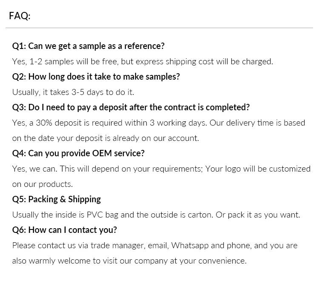Click the line mentioning trade manager and Whatsapp
The width and height of the screenshot is (319, 281).
pyautogui.click(x=155, y=245)
